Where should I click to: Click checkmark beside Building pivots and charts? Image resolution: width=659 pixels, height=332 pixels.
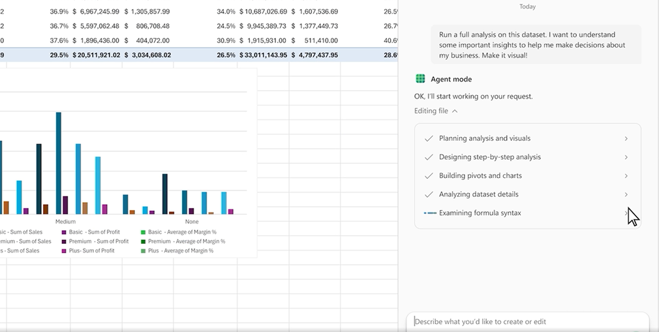click(429, 175)
